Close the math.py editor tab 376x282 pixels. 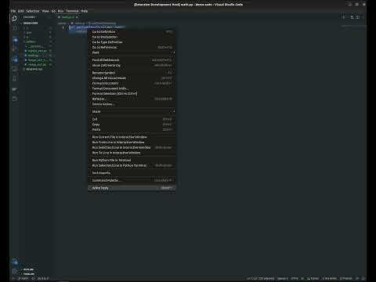(x=77, y=17)
